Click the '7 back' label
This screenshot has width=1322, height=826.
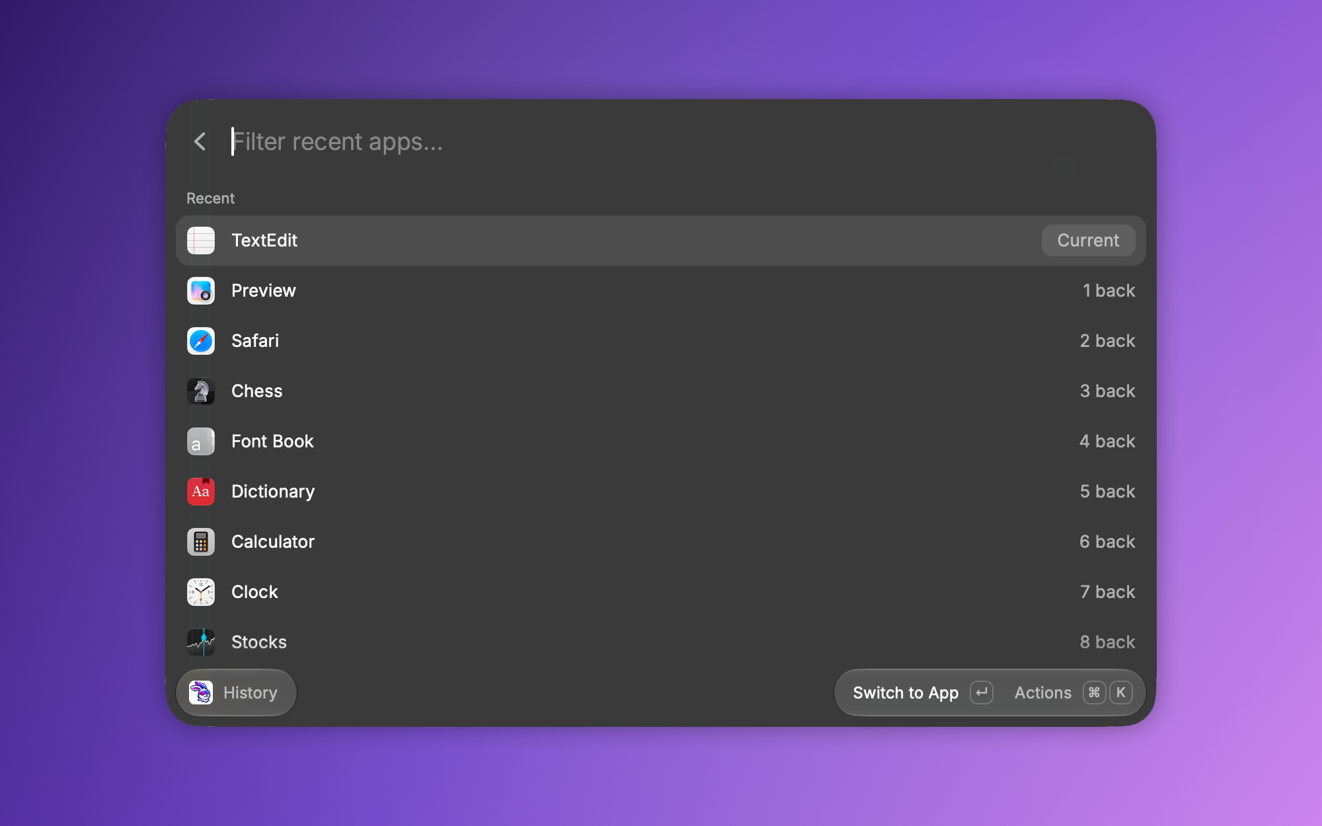point(1107,592)
